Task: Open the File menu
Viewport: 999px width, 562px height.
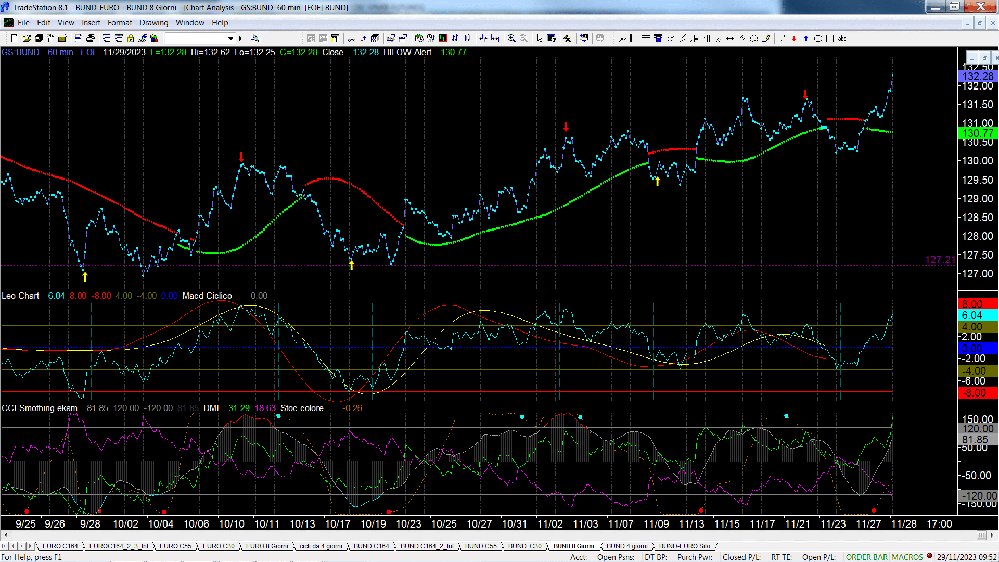Action: click(x=23, y=23)
